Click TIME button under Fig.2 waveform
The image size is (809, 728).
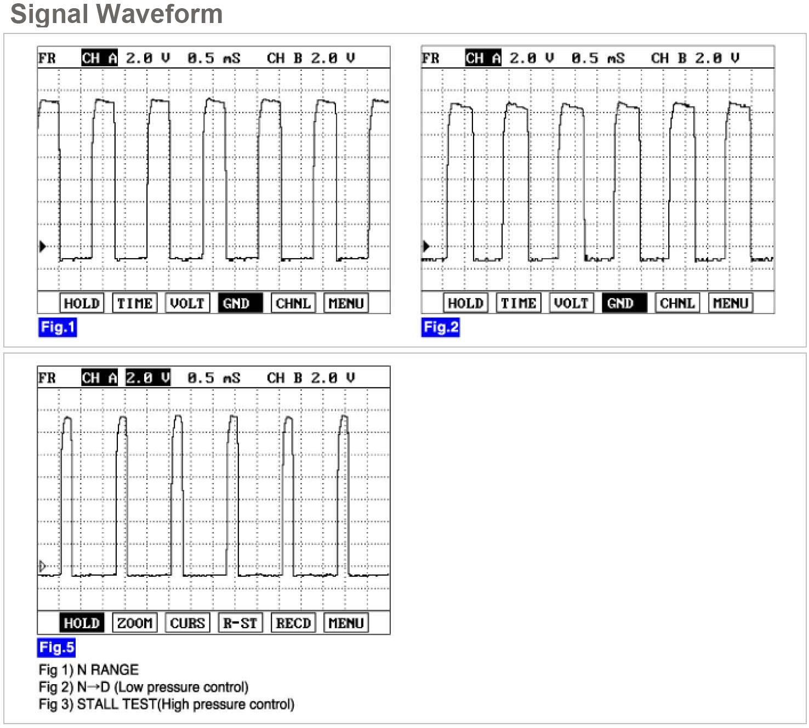pyautogui.click(x=519, y=303)
